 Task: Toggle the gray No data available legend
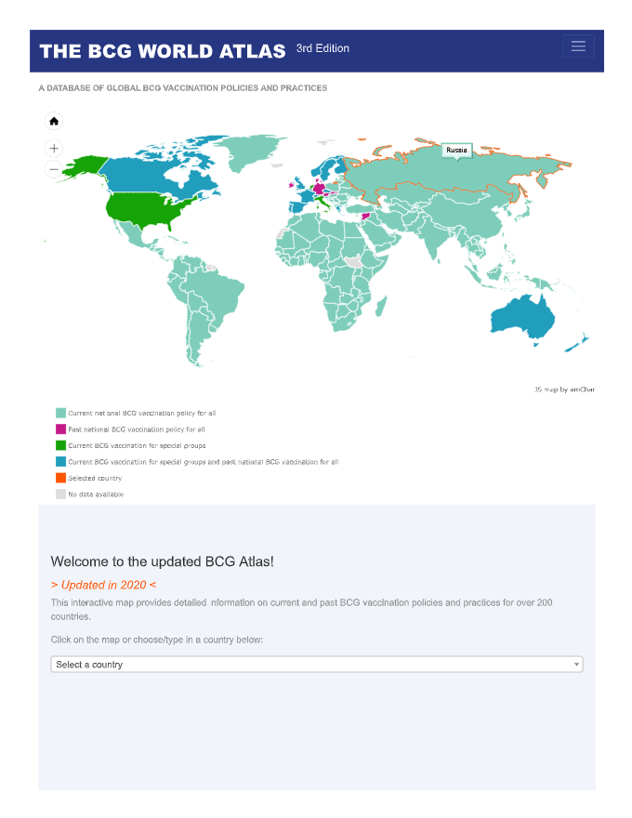click(89, 494)
